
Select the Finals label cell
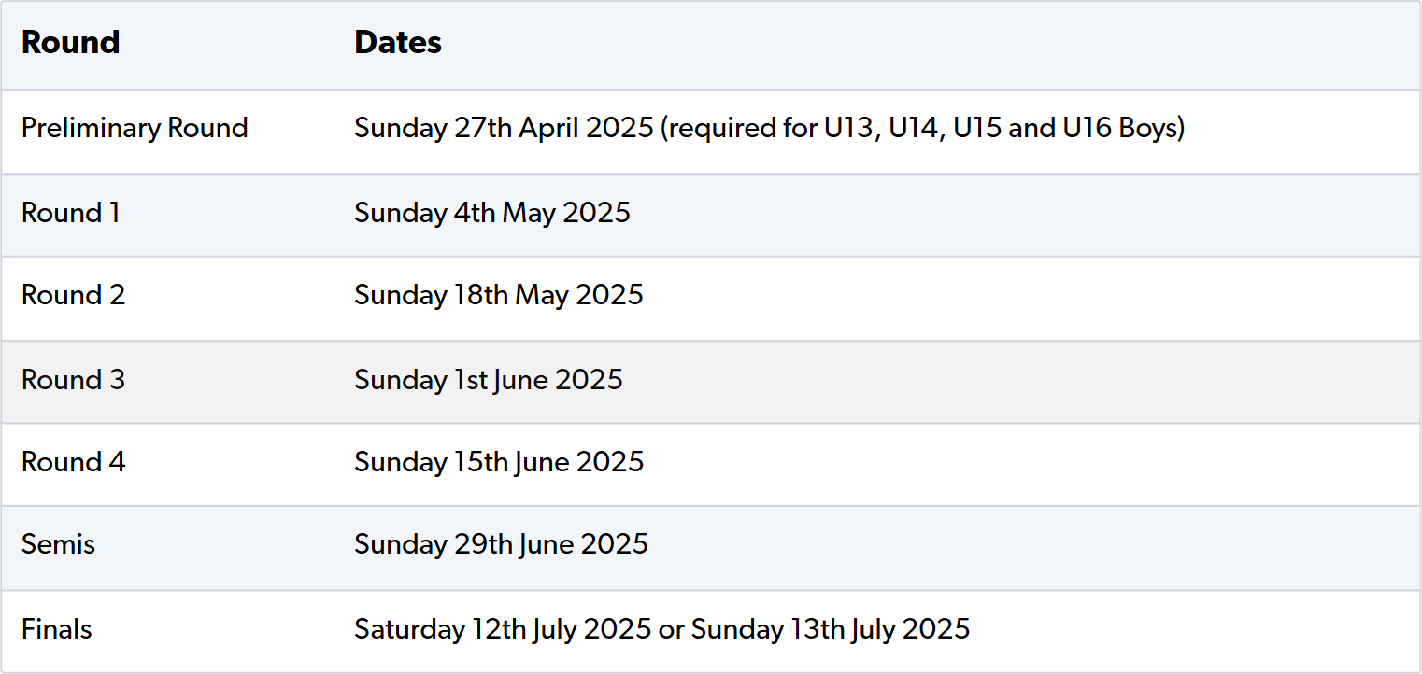[x=57, y=629]
